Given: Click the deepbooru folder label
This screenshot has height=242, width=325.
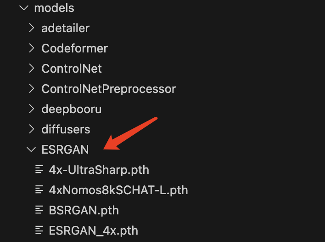Looking at the screenshot, I should pos(71,109).
